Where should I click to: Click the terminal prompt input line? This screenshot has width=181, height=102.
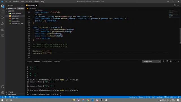(x=61, y=94)
